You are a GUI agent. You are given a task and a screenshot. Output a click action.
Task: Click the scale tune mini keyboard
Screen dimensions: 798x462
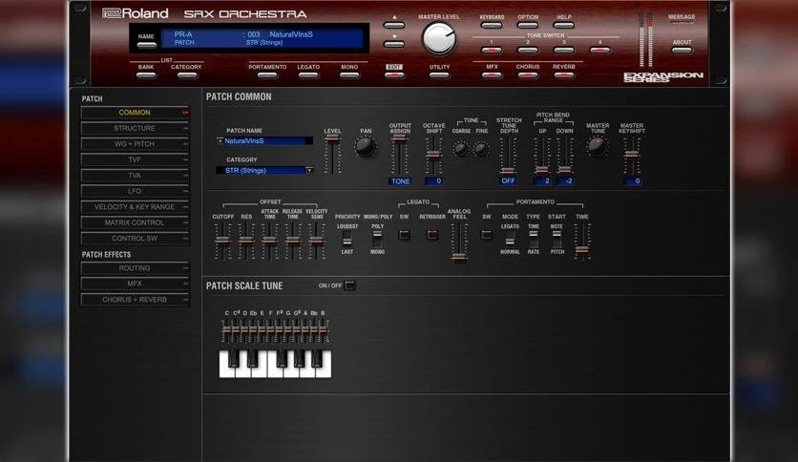(x=275, y=364)
